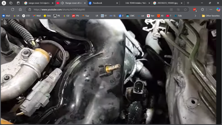This screenshot has height=125, width=222.
Task: Open the browser profile avatar
Action: 4,3
